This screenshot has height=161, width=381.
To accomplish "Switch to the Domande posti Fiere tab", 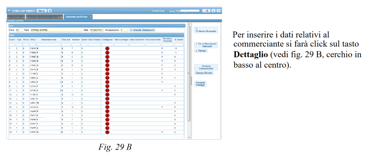I will pyautogui.click(x=76, y=16).
